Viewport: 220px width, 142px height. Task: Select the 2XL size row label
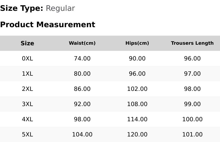coord(27,89)
